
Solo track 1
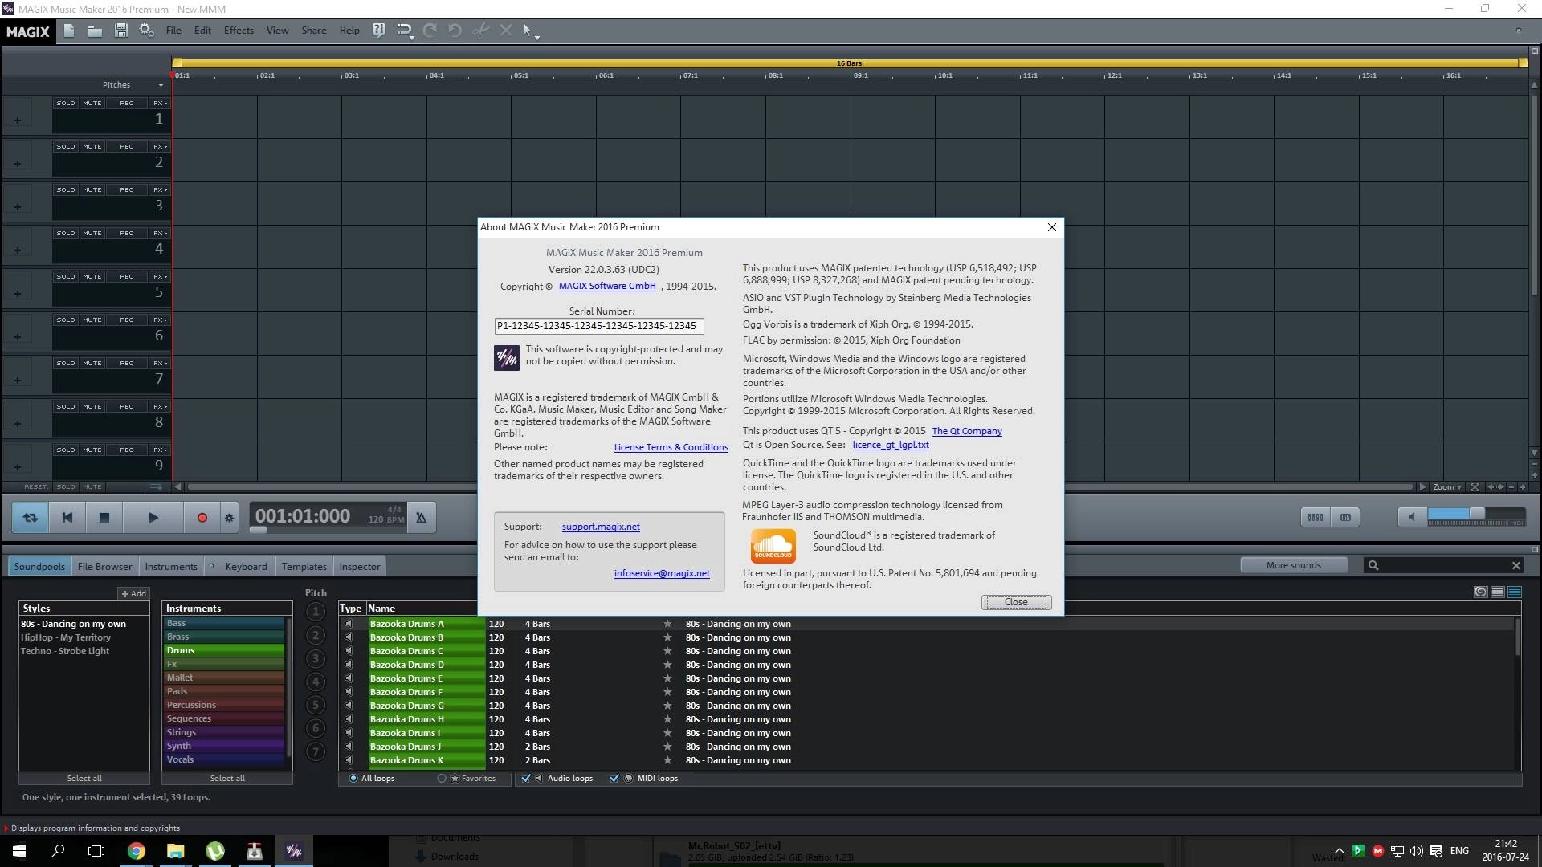tap(66, 103)
